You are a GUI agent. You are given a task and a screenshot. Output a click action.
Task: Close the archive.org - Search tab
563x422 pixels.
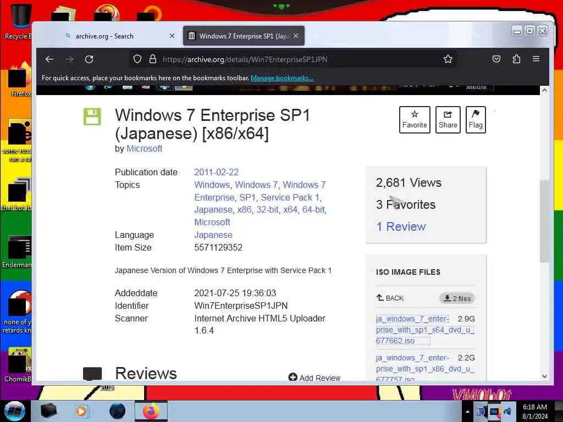[x=172, y=36]
